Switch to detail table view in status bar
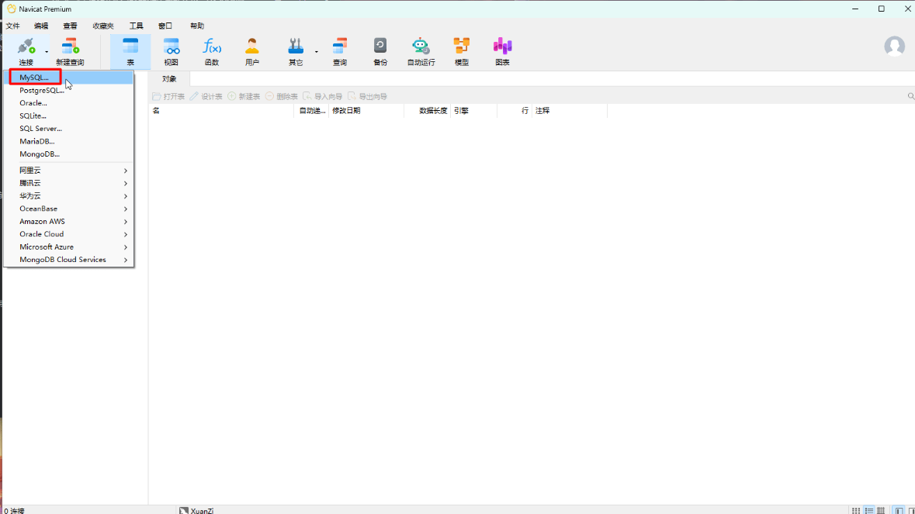 tap(881, 510)
